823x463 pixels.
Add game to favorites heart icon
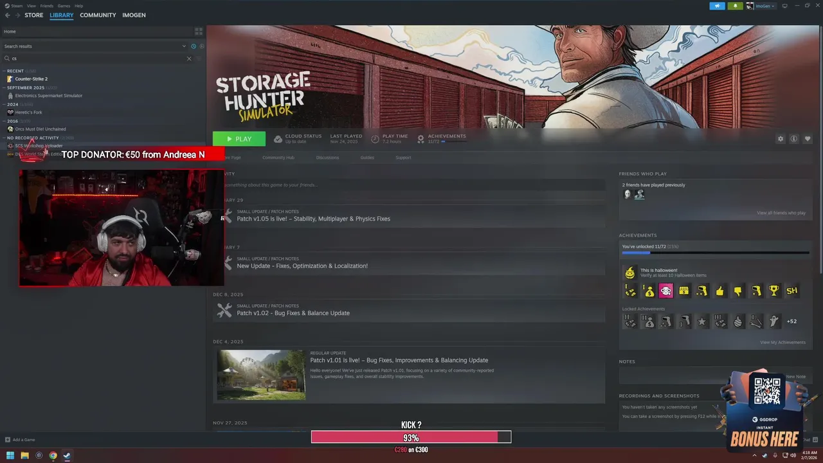click(808, 139)
